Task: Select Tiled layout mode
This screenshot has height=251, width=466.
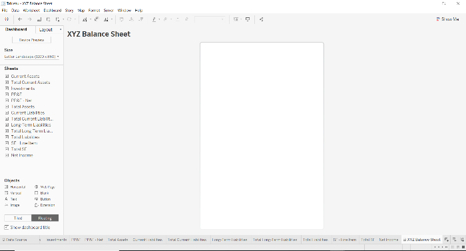Action: tap(18, 218)
